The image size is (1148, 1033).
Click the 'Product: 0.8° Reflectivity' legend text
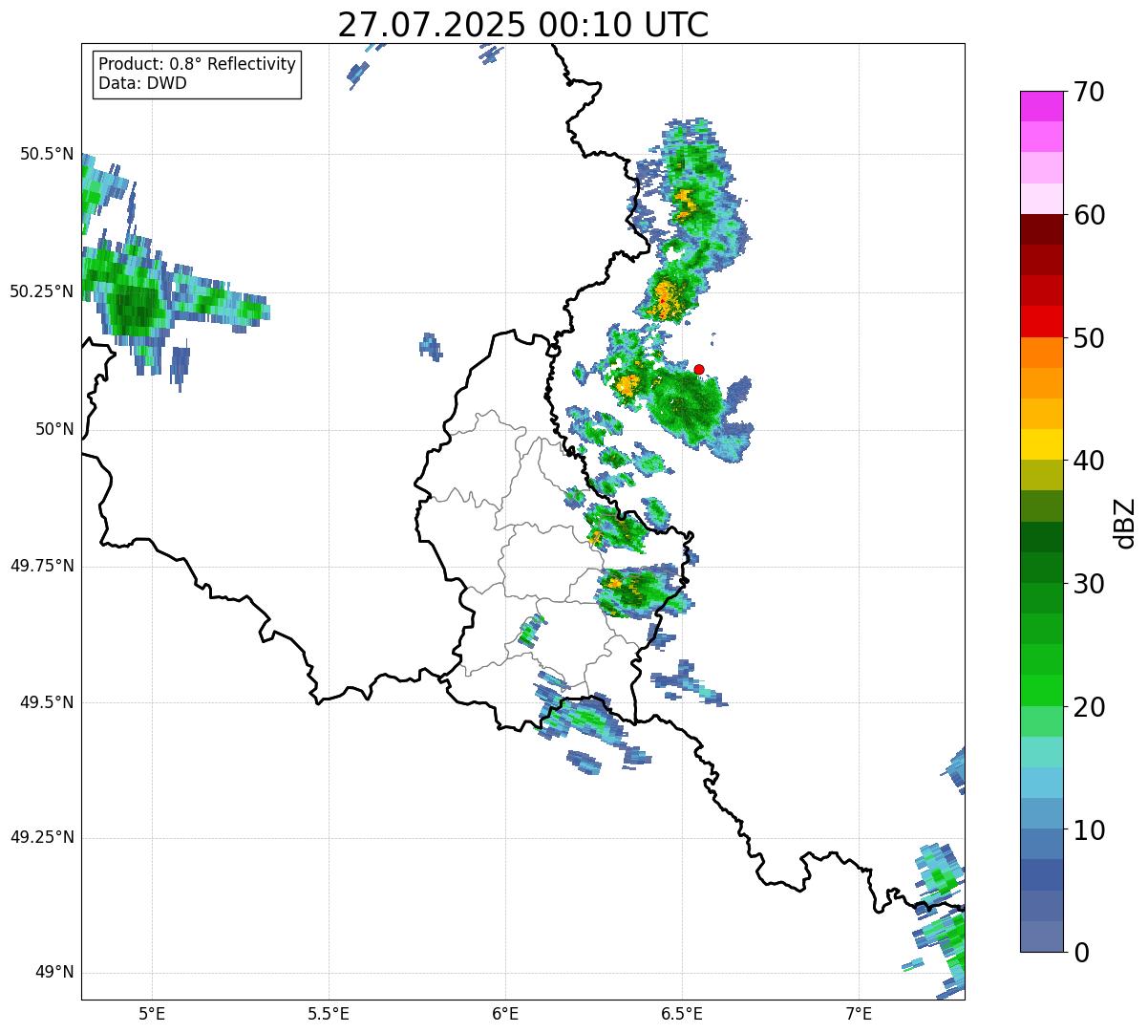click(x=197, y=64)
